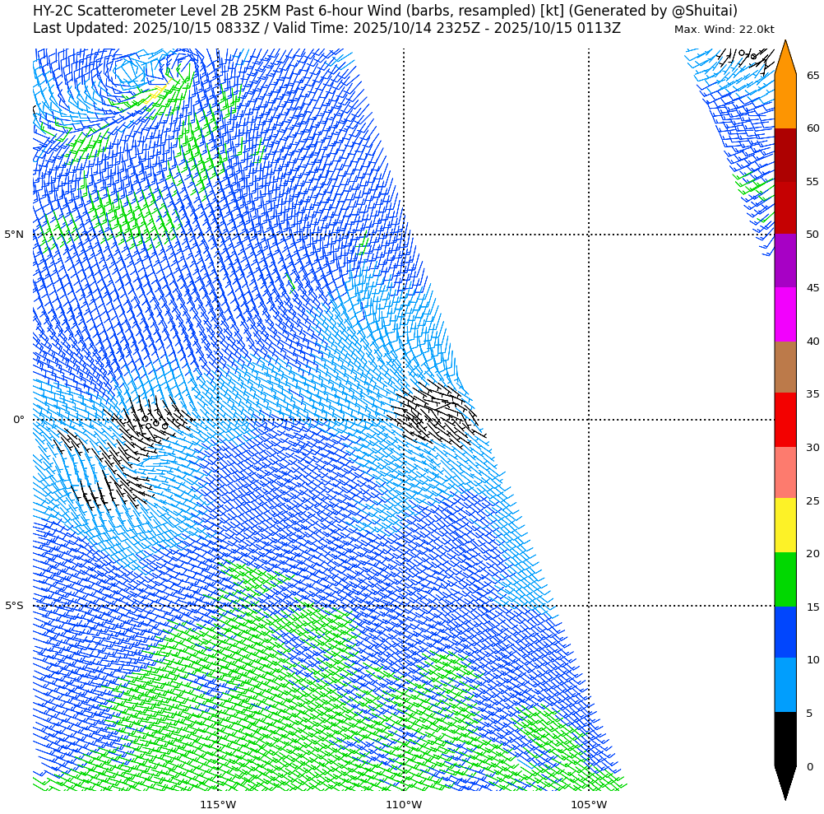This screenshot has height=814, width=824.
Task: Select the green 15–20 kt colorbar band
Action: point(785,579)
